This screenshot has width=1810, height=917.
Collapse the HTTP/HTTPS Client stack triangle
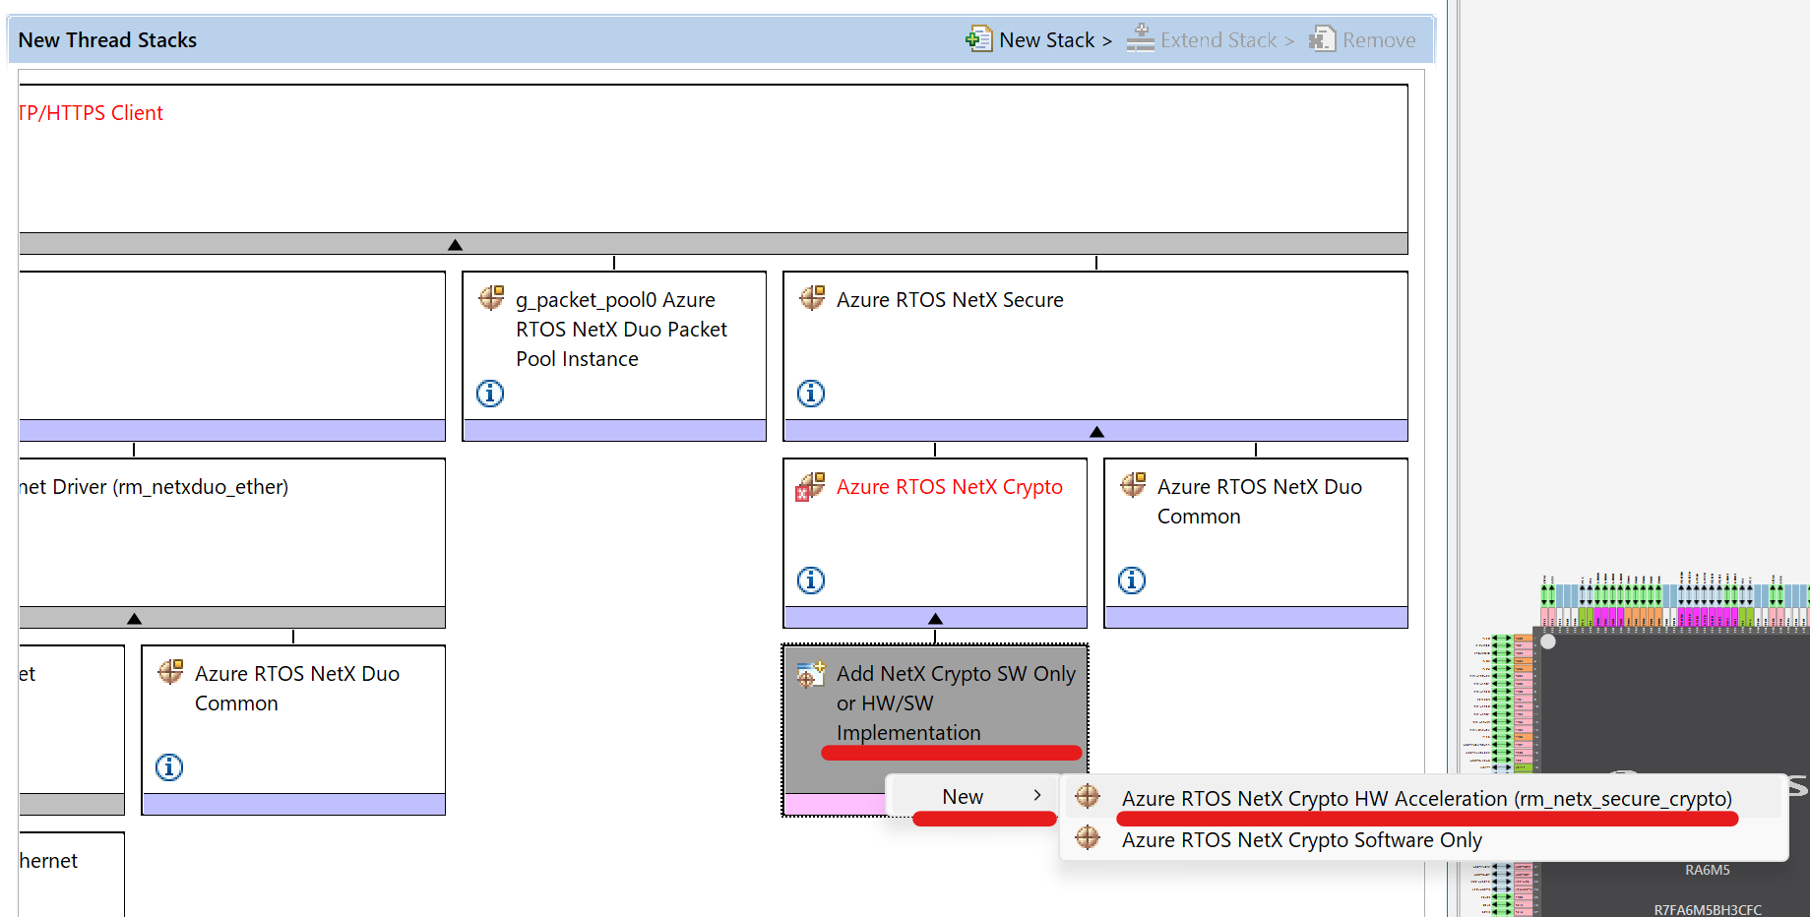point(455,245)
